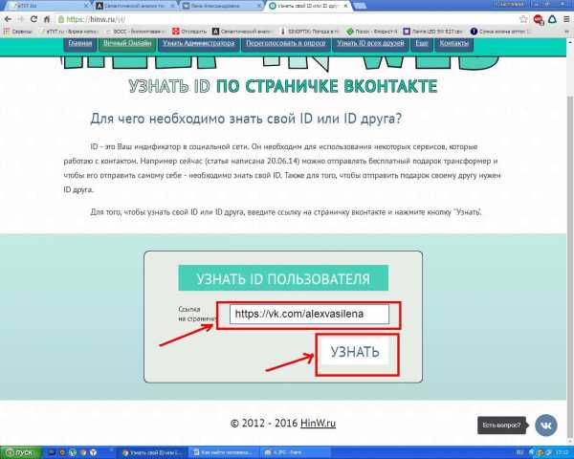Bookmark this page with the star icon

[523, 19]
